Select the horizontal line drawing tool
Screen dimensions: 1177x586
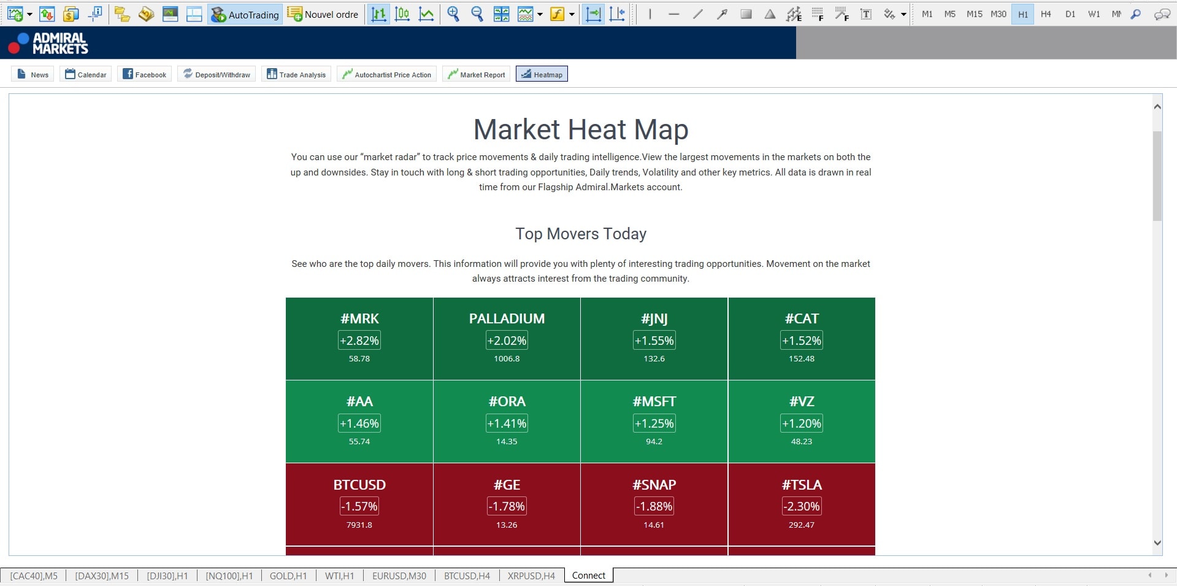(673, 14)
